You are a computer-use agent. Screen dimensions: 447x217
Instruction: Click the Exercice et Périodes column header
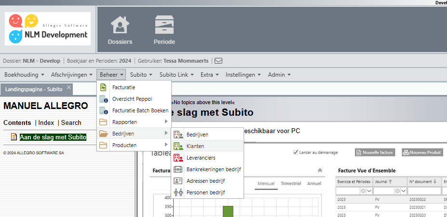[x=354, y=181]
